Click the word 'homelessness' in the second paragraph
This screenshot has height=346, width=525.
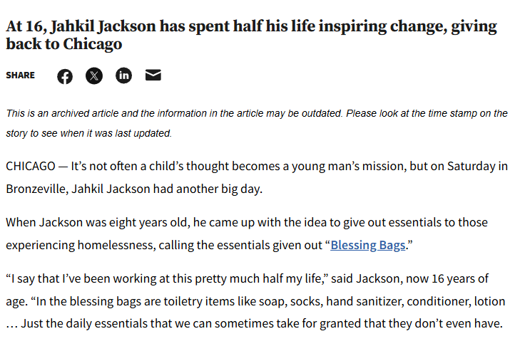tap(116, 245)
